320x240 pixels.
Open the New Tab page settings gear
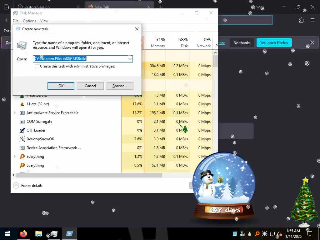307,63
